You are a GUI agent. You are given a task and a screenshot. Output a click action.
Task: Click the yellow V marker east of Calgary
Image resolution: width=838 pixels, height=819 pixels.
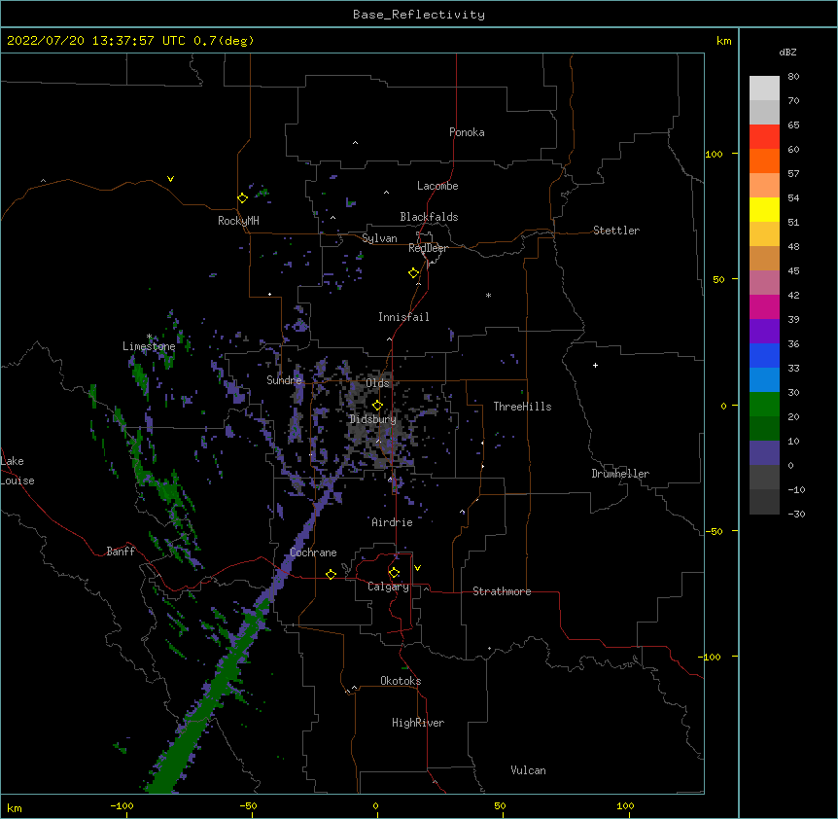pos(417,568)
